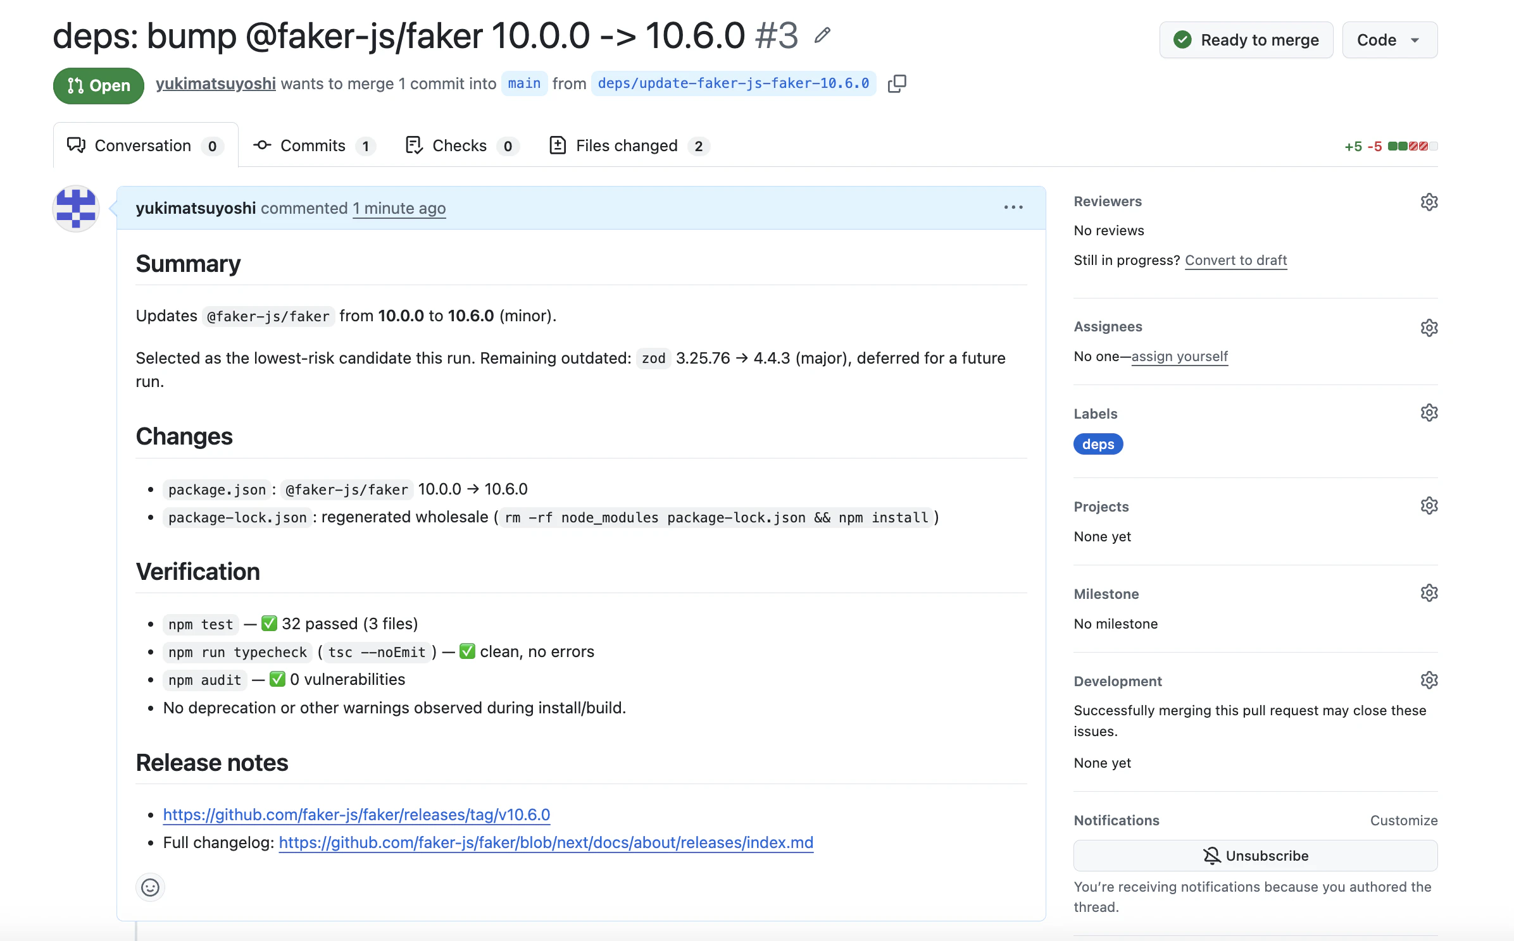Click the Release notes heading

tap(212, 763)
